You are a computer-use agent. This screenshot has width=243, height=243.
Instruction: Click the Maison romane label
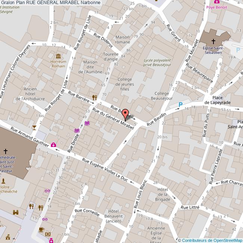122,40
